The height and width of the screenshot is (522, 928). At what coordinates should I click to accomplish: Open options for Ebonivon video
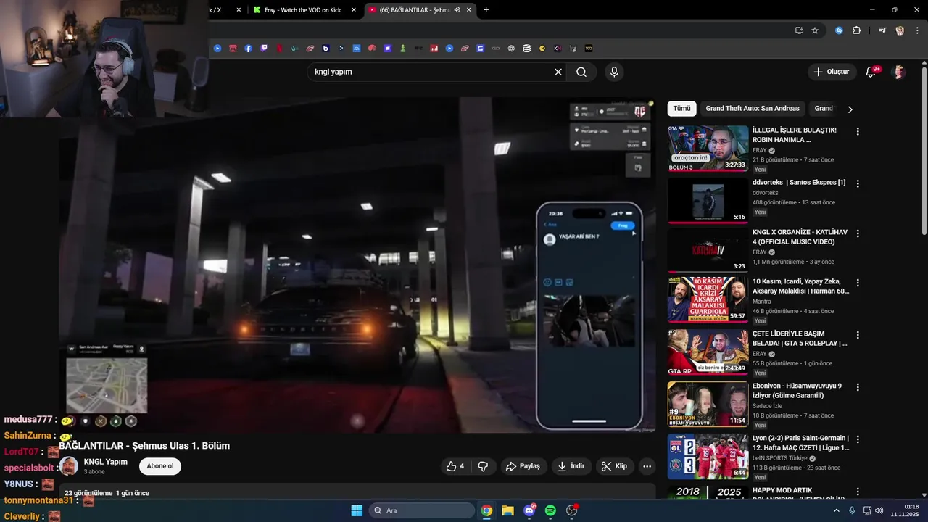(x=858, y=387)
